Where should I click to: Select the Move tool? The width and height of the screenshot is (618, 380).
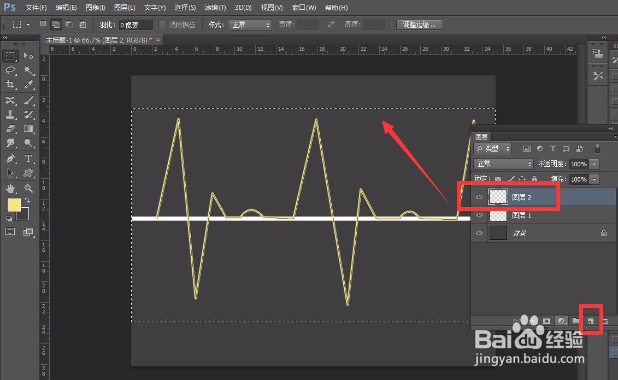click(x=28, y=56)
